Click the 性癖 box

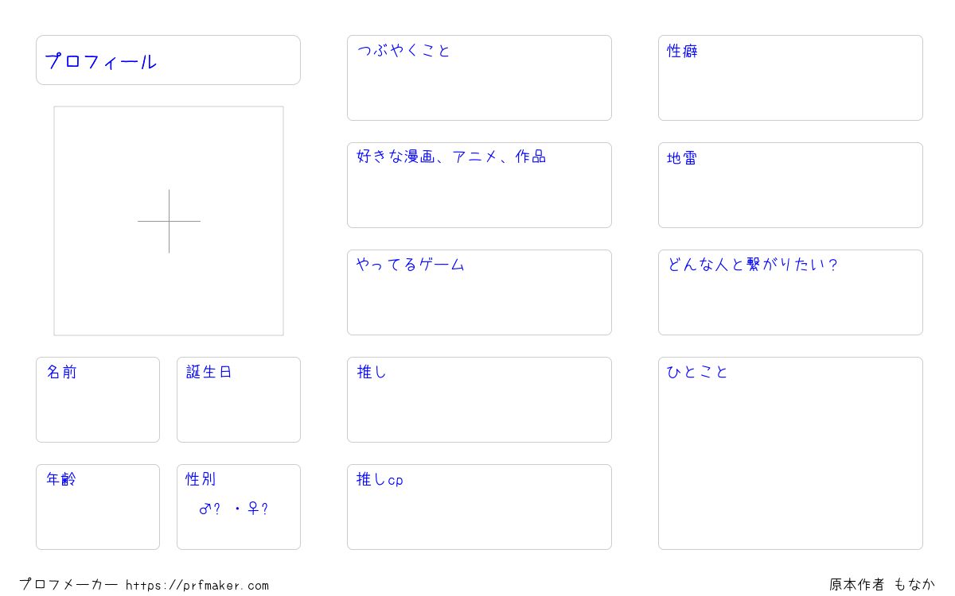790,78
